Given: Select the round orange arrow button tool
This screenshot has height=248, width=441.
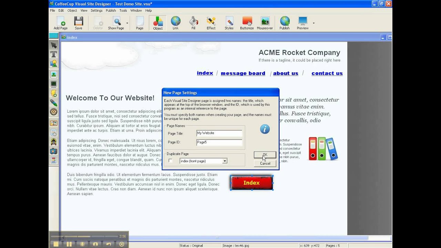Looking at the screenshot, I should (x=53, y=112).
